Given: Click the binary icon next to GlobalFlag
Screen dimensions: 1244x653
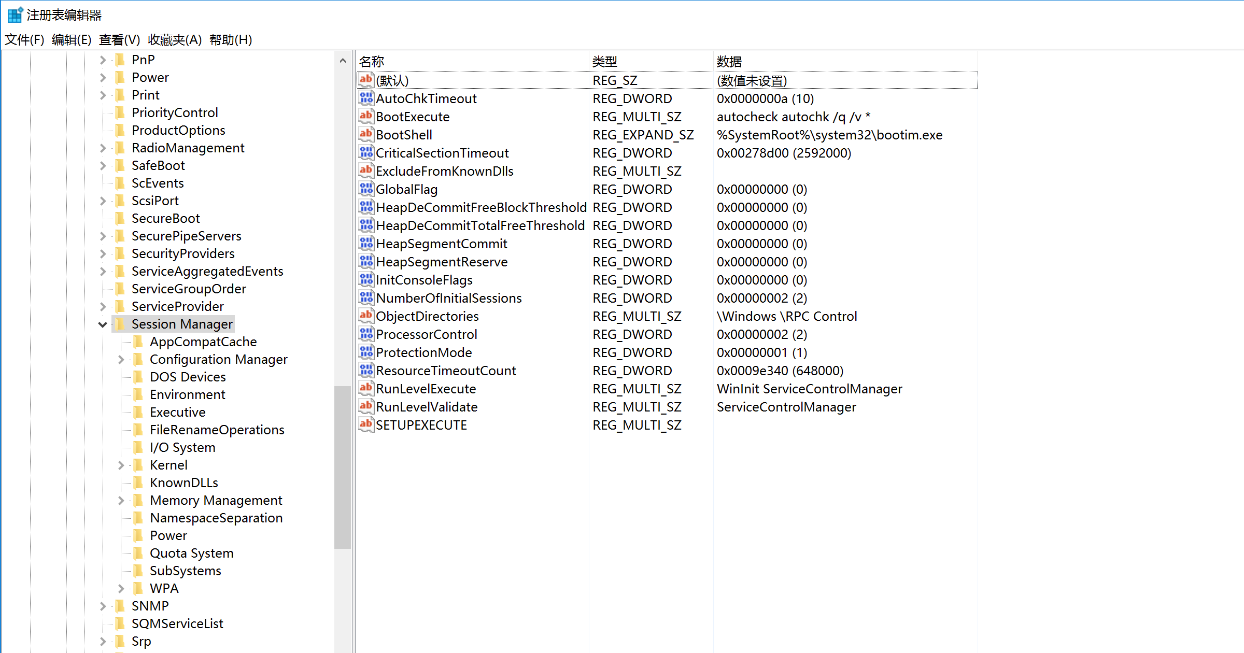Looking at the screenshot, I should point(366,189).
